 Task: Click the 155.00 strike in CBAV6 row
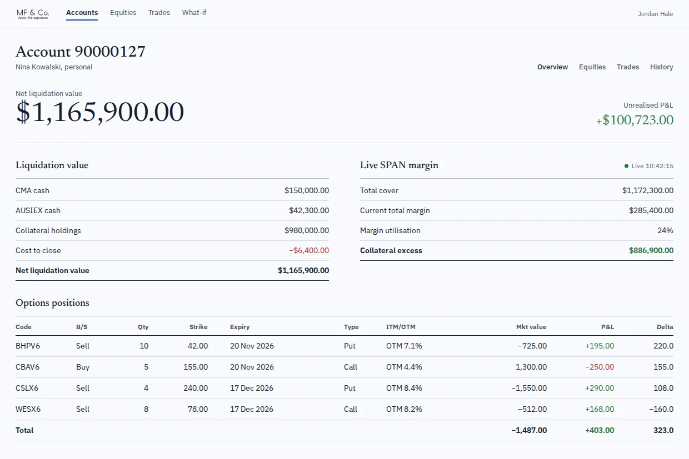pyautogui.click(x=196, y=367)
